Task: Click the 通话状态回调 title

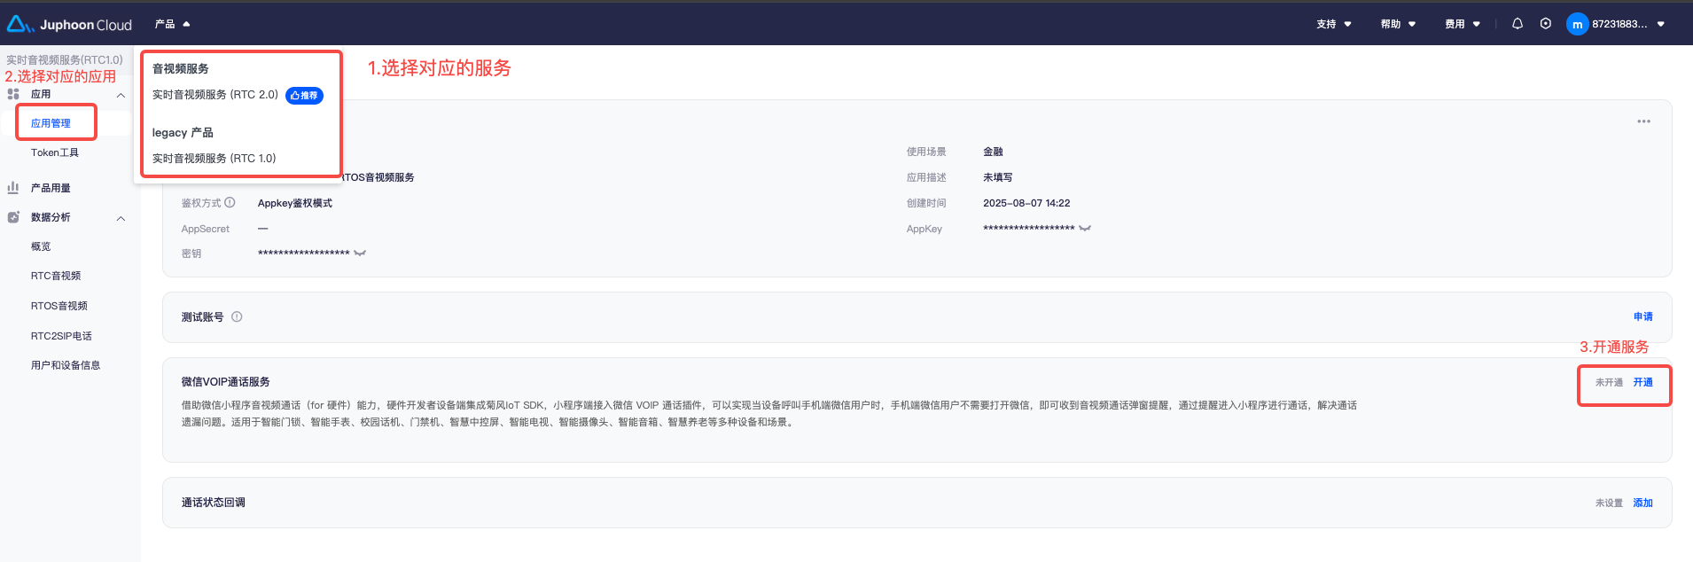Action: tap(214, 503)
